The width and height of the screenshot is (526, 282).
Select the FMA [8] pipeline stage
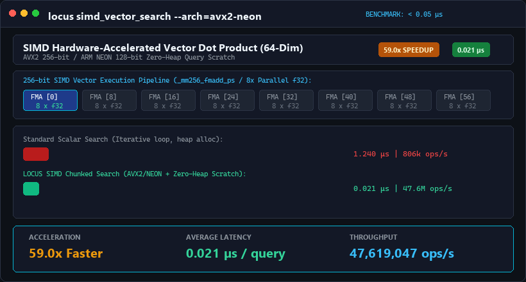(x=109, y=100)
